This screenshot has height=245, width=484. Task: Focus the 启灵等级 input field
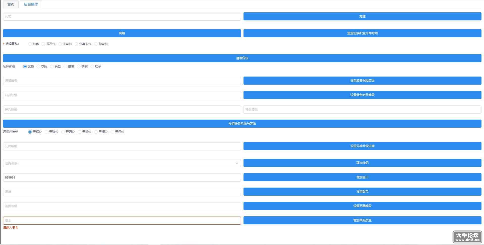click(122, 95)
